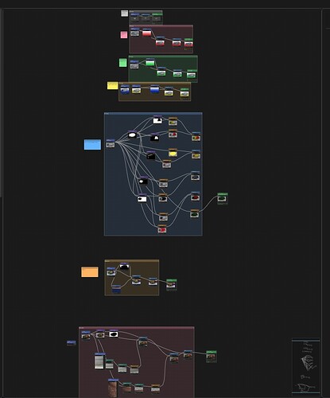Select the output node right of the blue frame
The height and width of the screenshot is (398, 330).
[222, 197]
